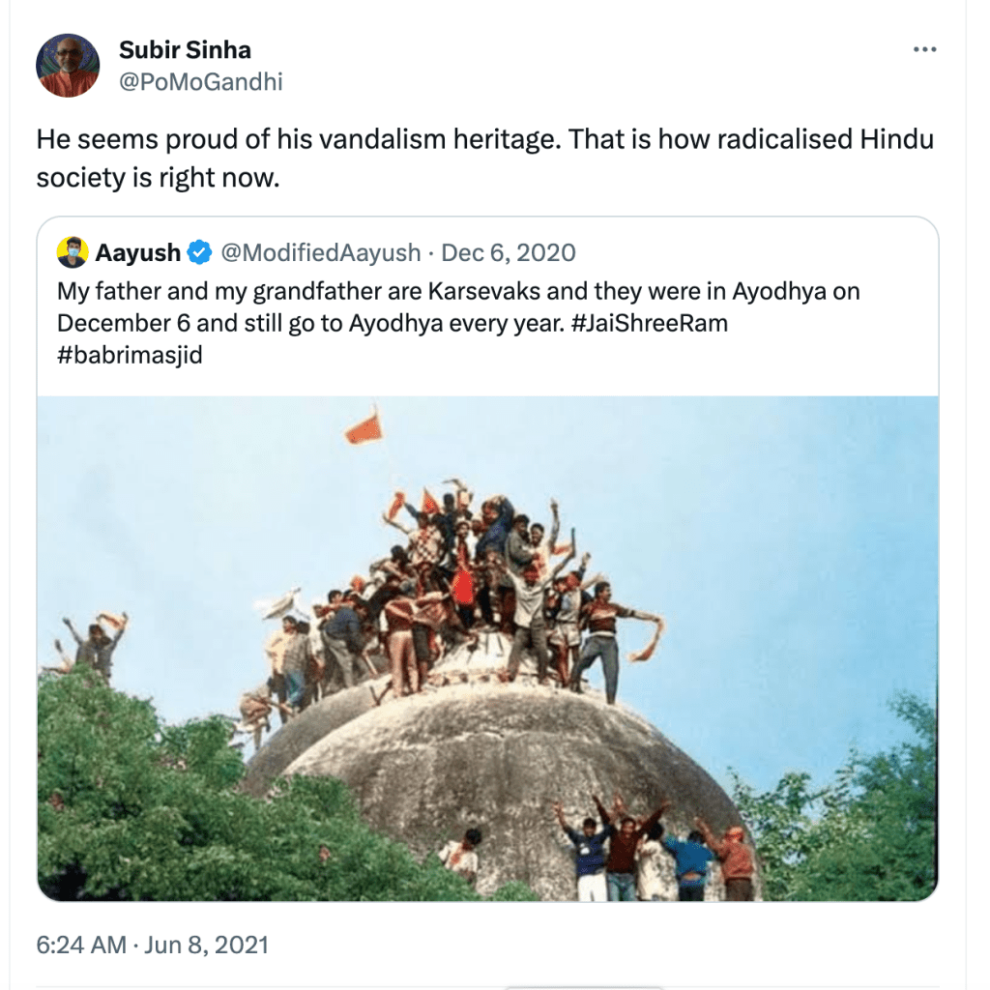Image resolution: width=990 pixels, height=990 pixels.
Task: Click the Subir Sinha display name
Action: tap(185, 49)
